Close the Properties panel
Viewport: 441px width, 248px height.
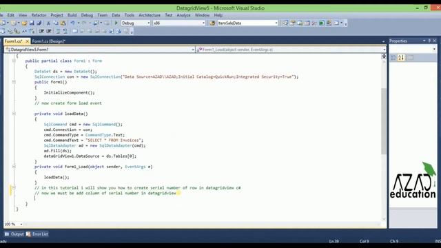pos(435,41)
